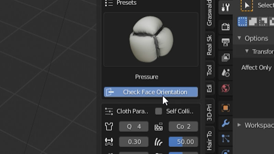Choose Subtract selection mode
274x154 pixels.
pyautogui.click(x=263, y=22)
